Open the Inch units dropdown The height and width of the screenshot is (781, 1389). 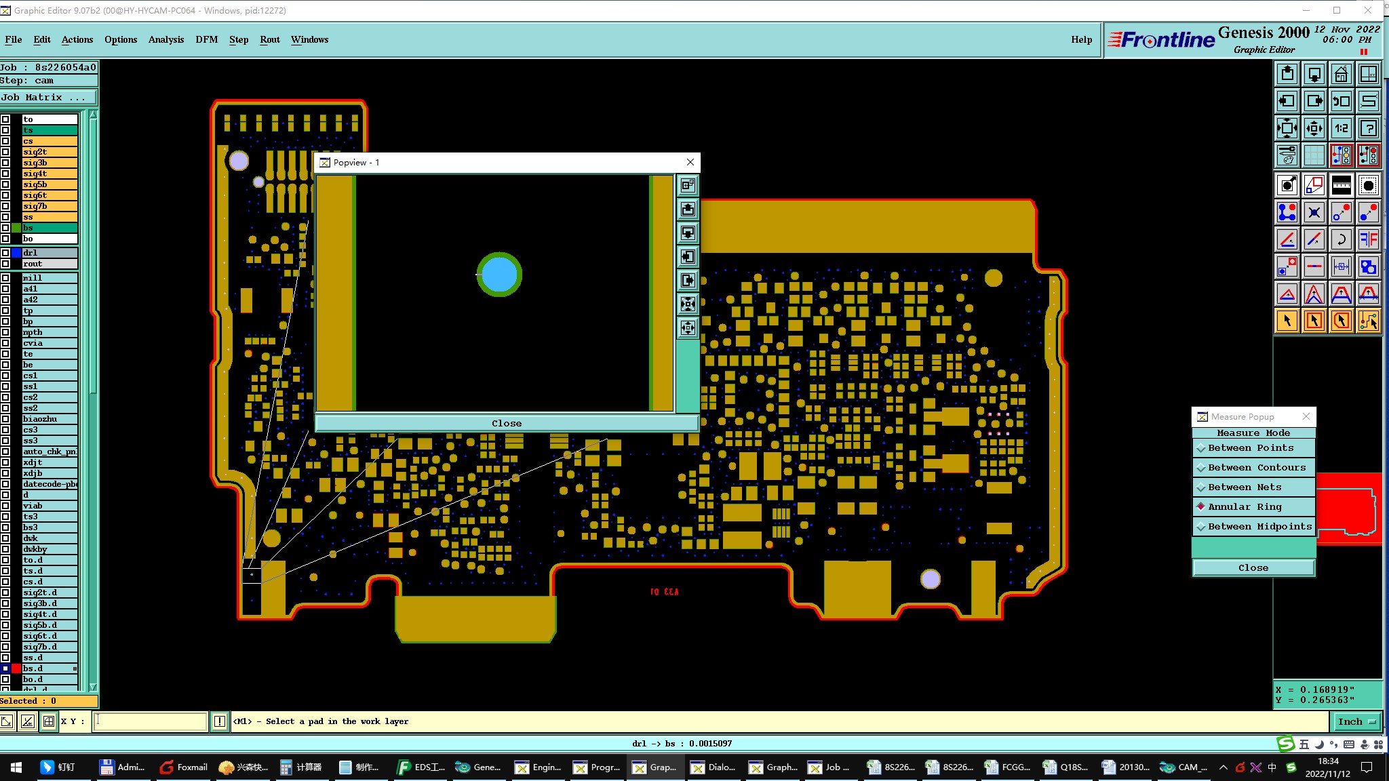coord(1356,721)
